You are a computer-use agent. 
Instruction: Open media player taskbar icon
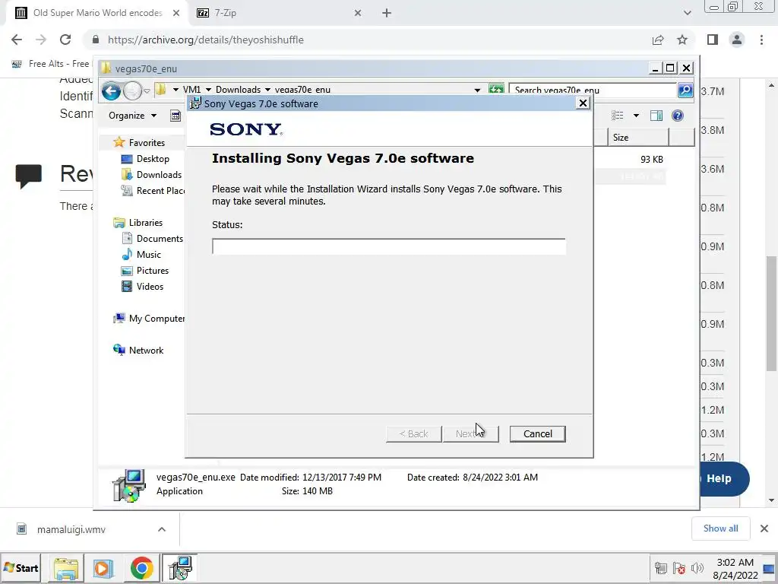coord(103,568)
